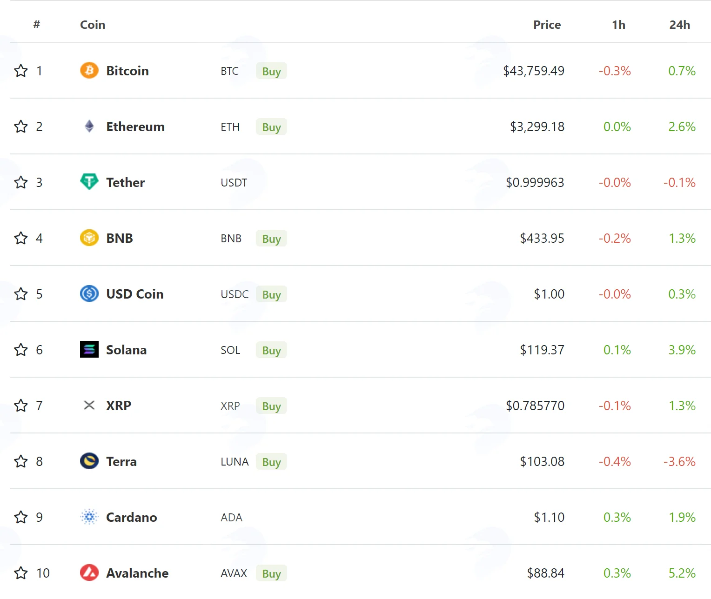This screenshot has width=711, height=599.
Task: Buy Ethereum using the Buy button
Action: click(x=271, y=127)
